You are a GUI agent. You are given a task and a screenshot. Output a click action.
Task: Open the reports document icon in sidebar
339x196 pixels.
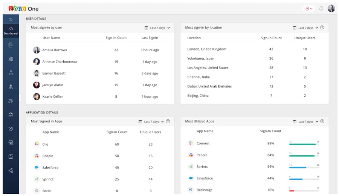11,45
